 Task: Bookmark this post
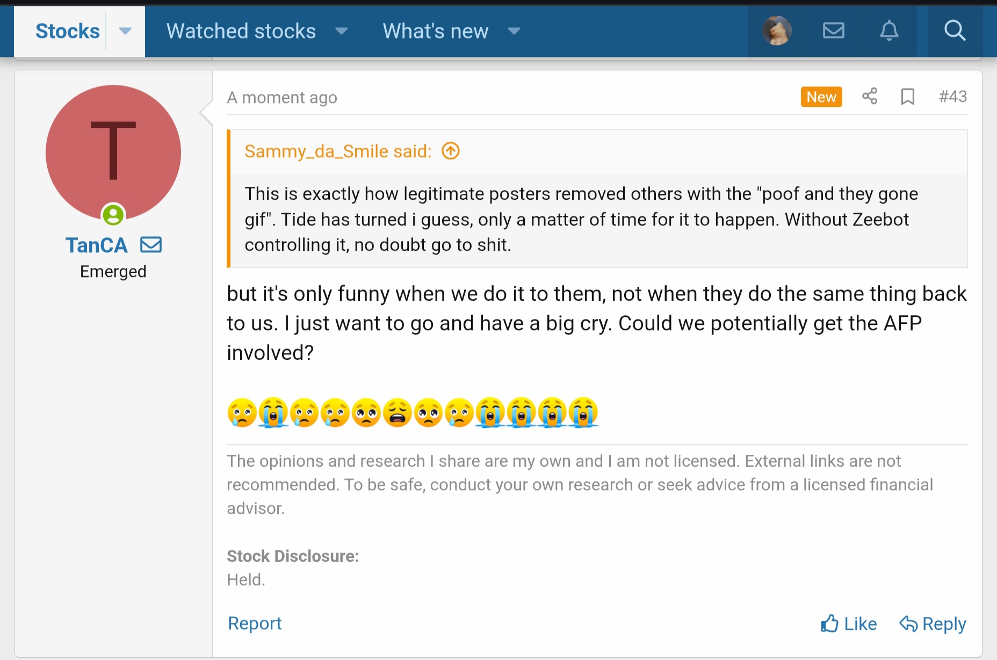point(907,97)
